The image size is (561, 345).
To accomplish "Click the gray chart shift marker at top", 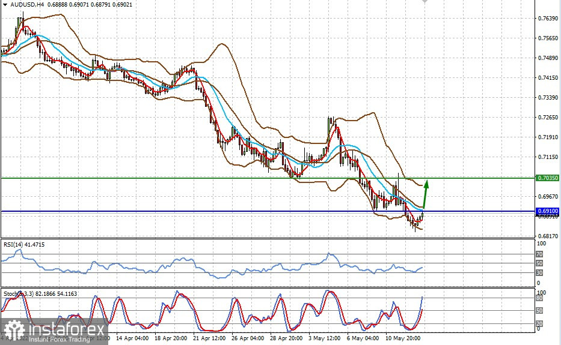I will [425, 1].
